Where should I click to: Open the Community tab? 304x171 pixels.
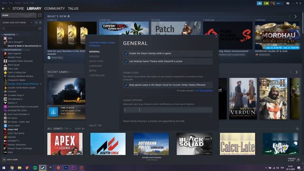coord(55,9)
